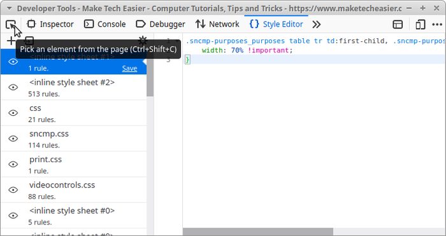Click the 'width' property in code
This screenshot has height=236, width=446.
coord(213,50)
